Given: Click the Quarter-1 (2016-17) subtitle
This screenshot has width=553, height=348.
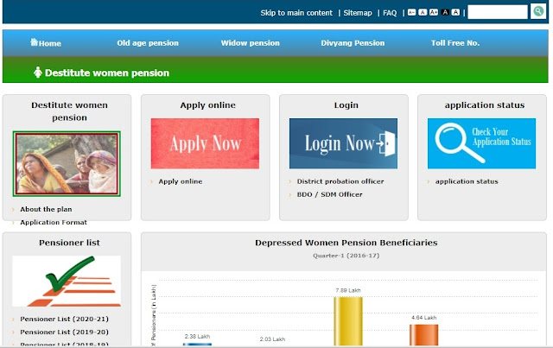Looking at the screenshot, I should [x=346, y=256].
